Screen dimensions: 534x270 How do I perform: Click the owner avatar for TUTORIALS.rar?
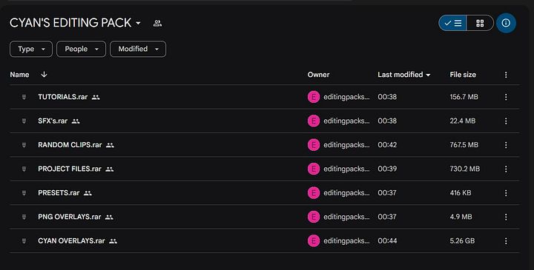click(x=314, y=97)
